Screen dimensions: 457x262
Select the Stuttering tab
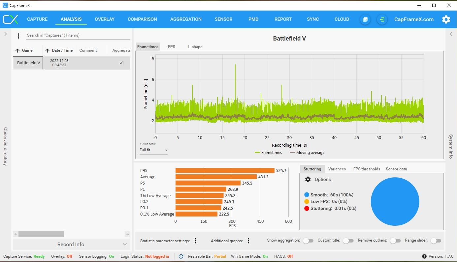312,169
